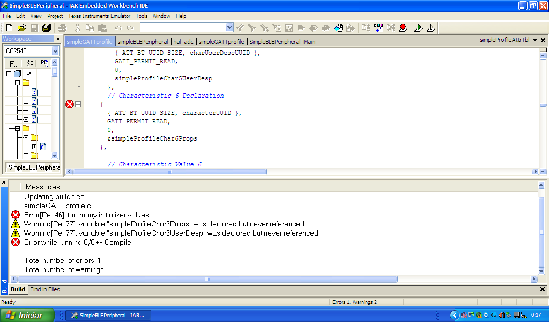This screenshot has width=549, height=322.
Task: Switch to the hal_adc editor tab
Action: (183, 42)
